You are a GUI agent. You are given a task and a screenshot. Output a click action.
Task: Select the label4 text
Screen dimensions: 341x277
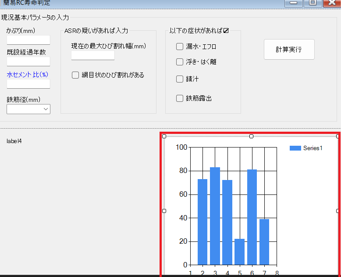click(x=14, y=141)
